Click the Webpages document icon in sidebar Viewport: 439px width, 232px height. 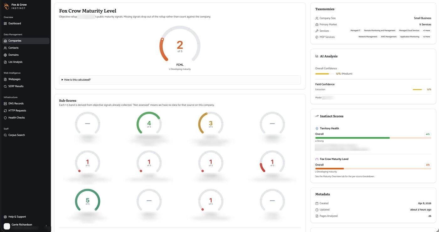[5, 79]
